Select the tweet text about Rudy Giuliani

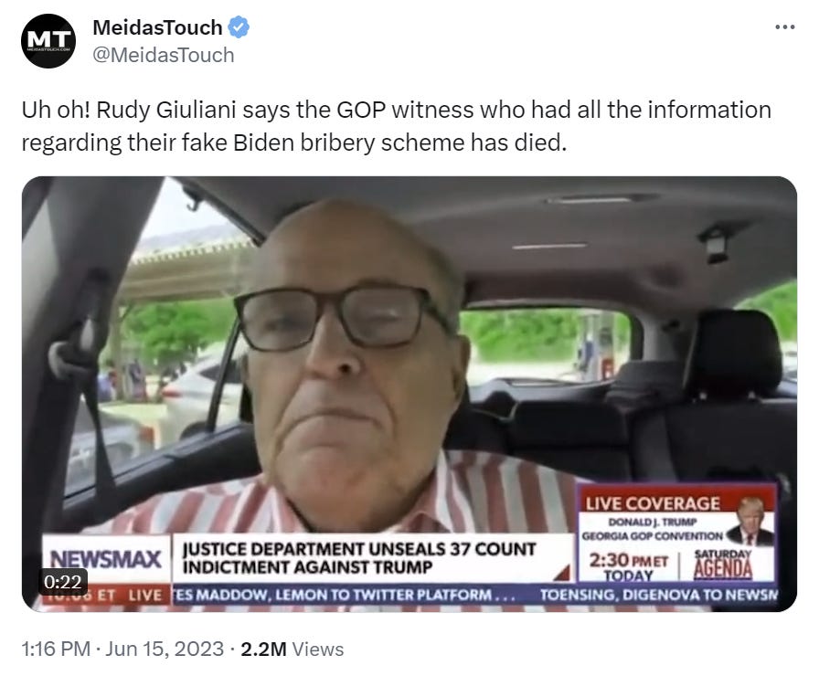point(396,126)
